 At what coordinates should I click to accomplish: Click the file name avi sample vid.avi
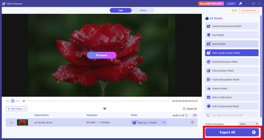43,123
